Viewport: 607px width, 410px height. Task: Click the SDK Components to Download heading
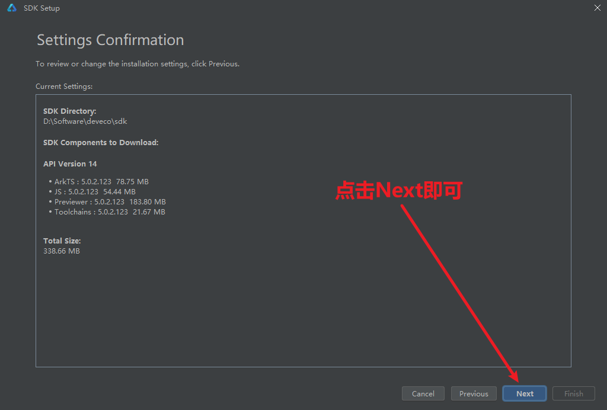101,143
